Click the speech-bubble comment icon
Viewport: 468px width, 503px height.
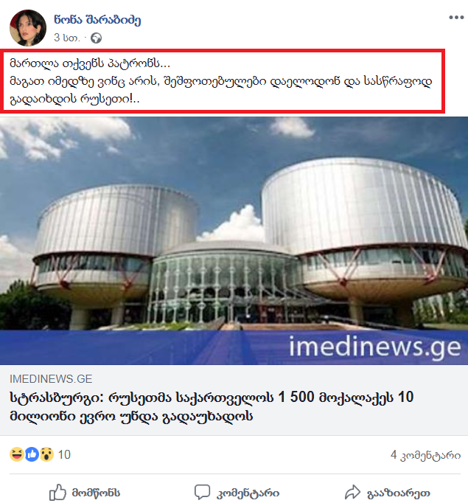(x=202, y=492)
